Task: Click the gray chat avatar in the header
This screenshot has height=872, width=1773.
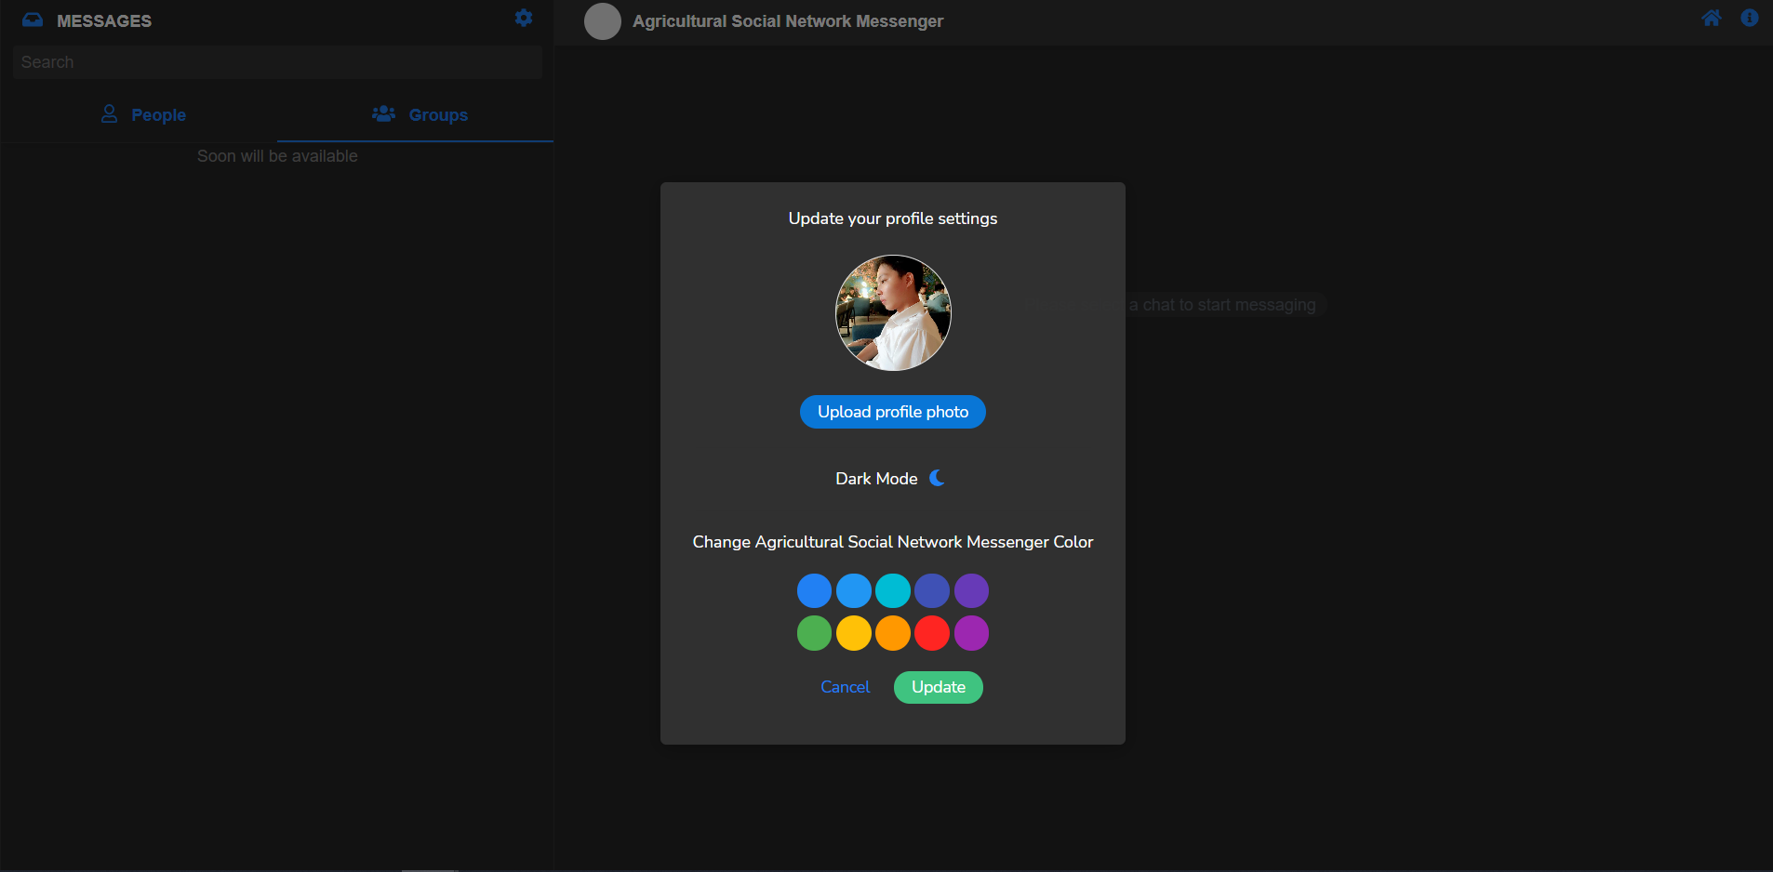Action: click(603, 21)
